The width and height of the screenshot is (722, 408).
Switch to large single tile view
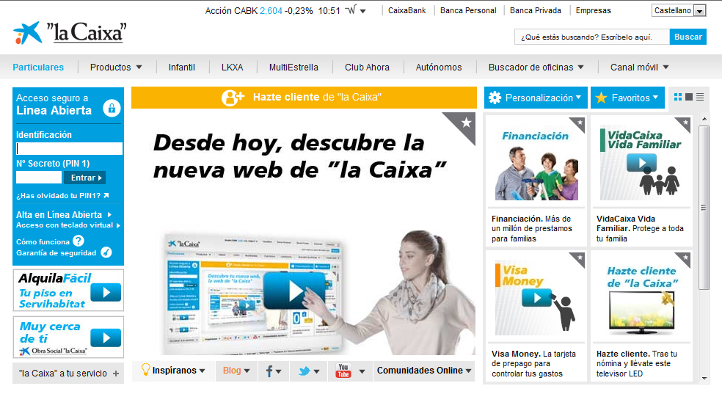(689, 98)
